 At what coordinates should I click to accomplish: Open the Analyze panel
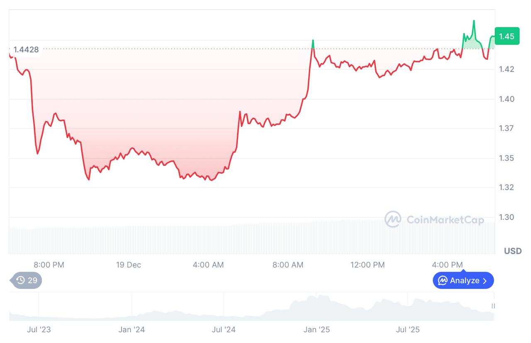tap(463, 280)
